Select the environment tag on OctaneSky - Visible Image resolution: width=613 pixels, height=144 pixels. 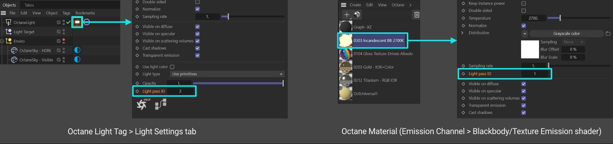point(77,59)
